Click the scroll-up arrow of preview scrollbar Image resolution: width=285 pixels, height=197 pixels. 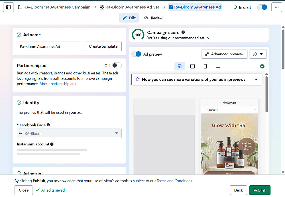[267, 74]
